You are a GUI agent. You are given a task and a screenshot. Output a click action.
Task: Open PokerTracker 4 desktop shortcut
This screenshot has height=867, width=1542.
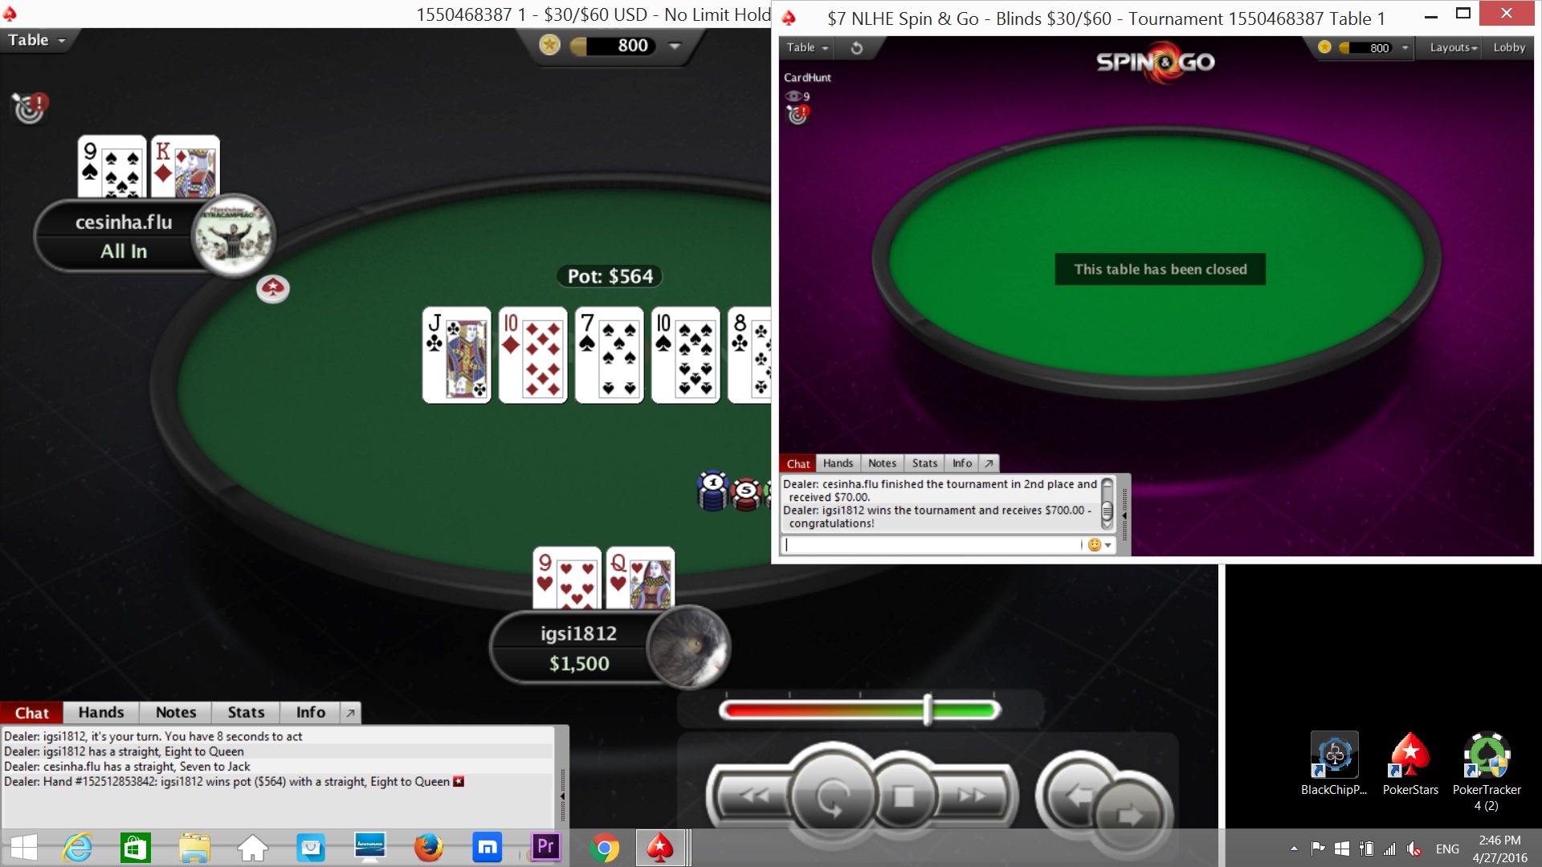click(1487, 755)
